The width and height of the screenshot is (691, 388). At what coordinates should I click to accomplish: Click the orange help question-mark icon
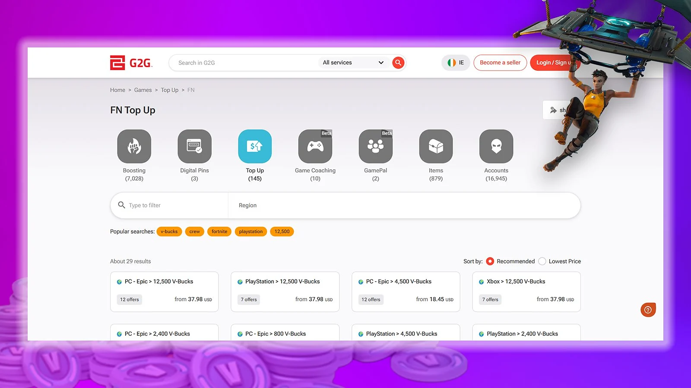click(648, 310)
